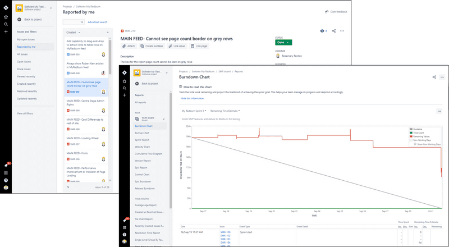Click the red Remaining Values legend swatch
Image resolution: width=449 pixels, height=247 pixels.
410,136
